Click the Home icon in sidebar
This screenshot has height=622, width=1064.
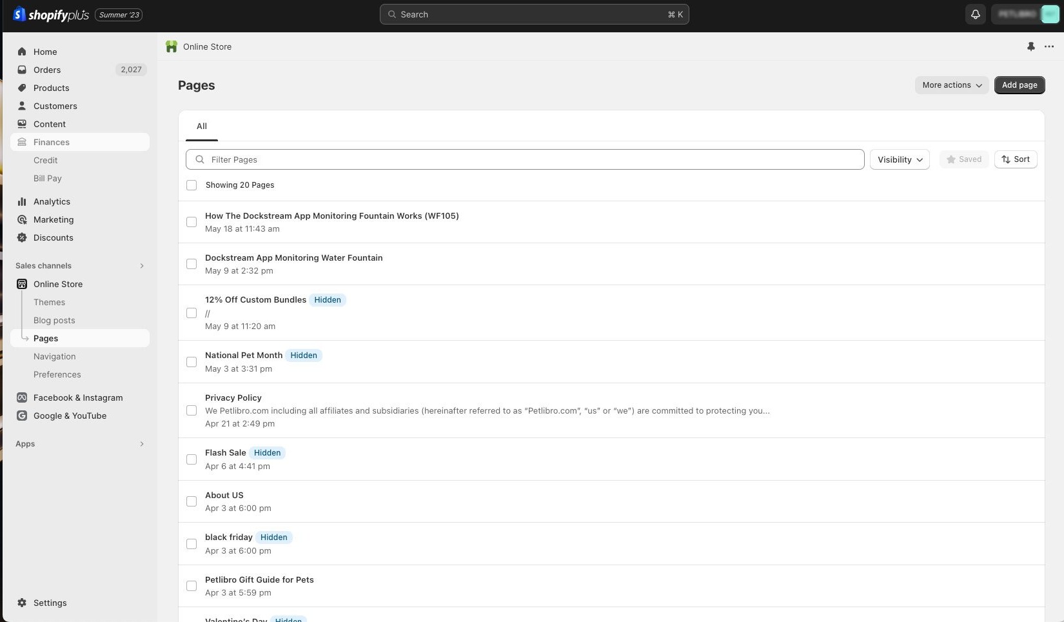[22, 52]
